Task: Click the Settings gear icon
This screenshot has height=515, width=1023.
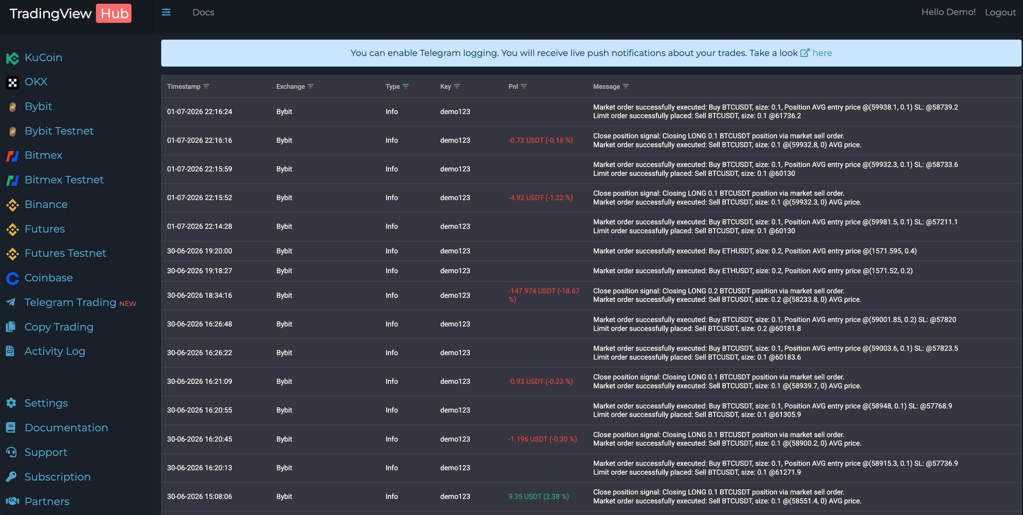Action: [x=11, y=403]
